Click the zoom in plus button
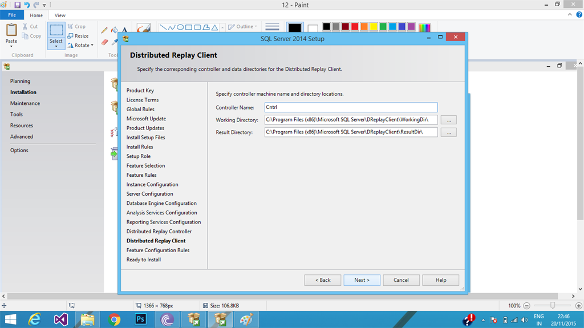584x328 pixels. tap(579, 306)
